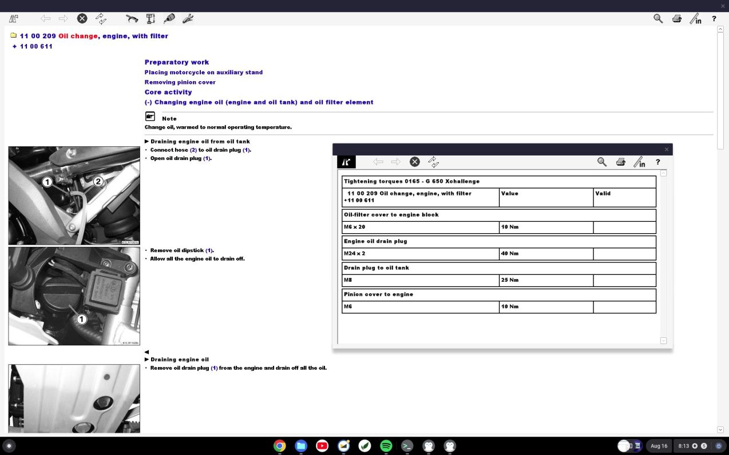Click the navigation icon in torque popup toolbar

[x=346, y=162]
